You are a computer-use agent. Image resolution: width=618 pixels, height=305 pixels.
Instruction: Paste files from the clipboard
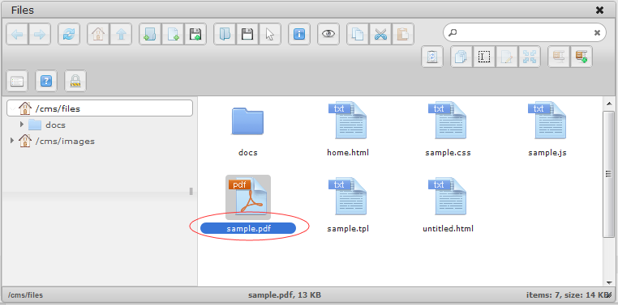(x=403, y=34)
